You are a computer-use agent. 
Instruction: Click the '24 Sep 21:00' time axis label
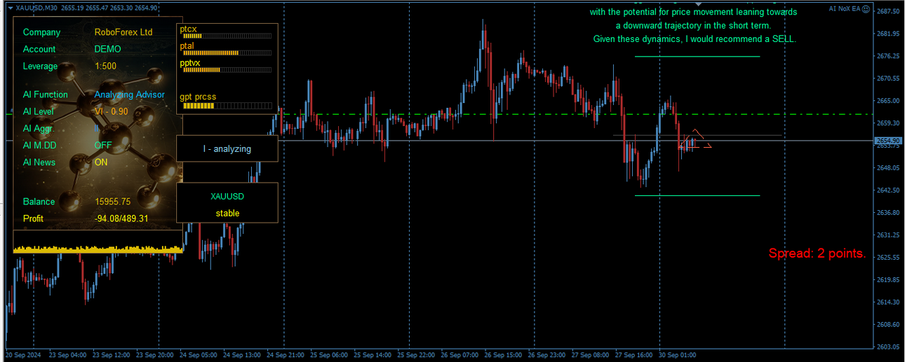coord(286,355)
